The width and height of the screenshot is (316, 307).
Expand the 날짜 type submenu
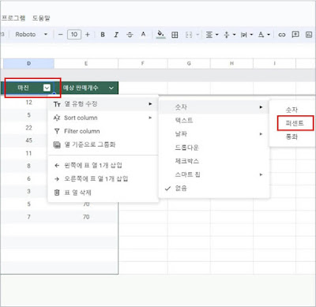coord(214,134)
